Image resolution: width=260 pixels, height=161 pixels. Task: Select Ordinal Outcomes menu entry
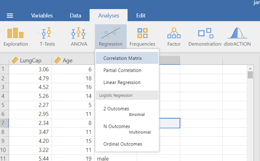122,144
